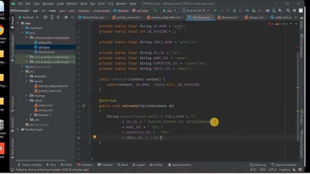Click the UTF-8 encoding status
This screenshot has width=310, height=174.
pyautogui.click(x=272, y=170)
